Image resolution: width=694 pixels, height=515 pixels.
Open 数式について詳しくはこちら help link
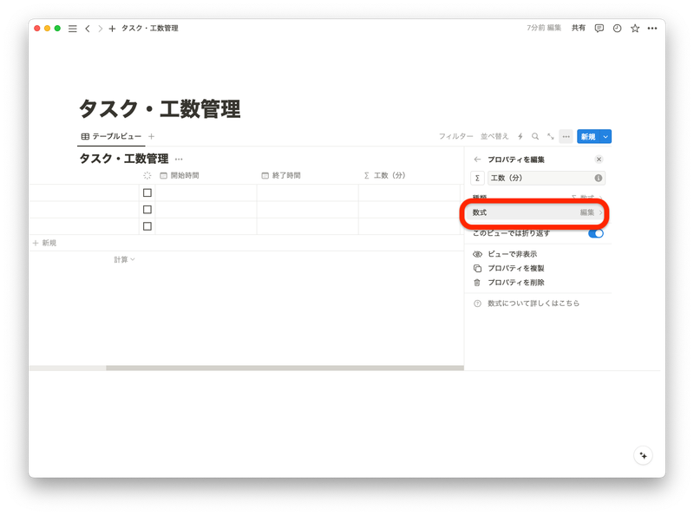[x=535, y=303]
